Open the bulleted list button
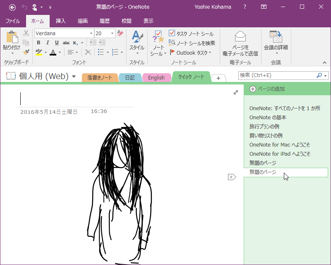 point(101,52)
